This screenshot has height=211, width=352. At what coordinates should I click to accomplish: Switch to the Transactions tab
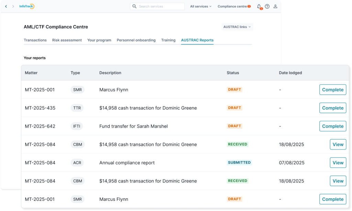point(35,40)
